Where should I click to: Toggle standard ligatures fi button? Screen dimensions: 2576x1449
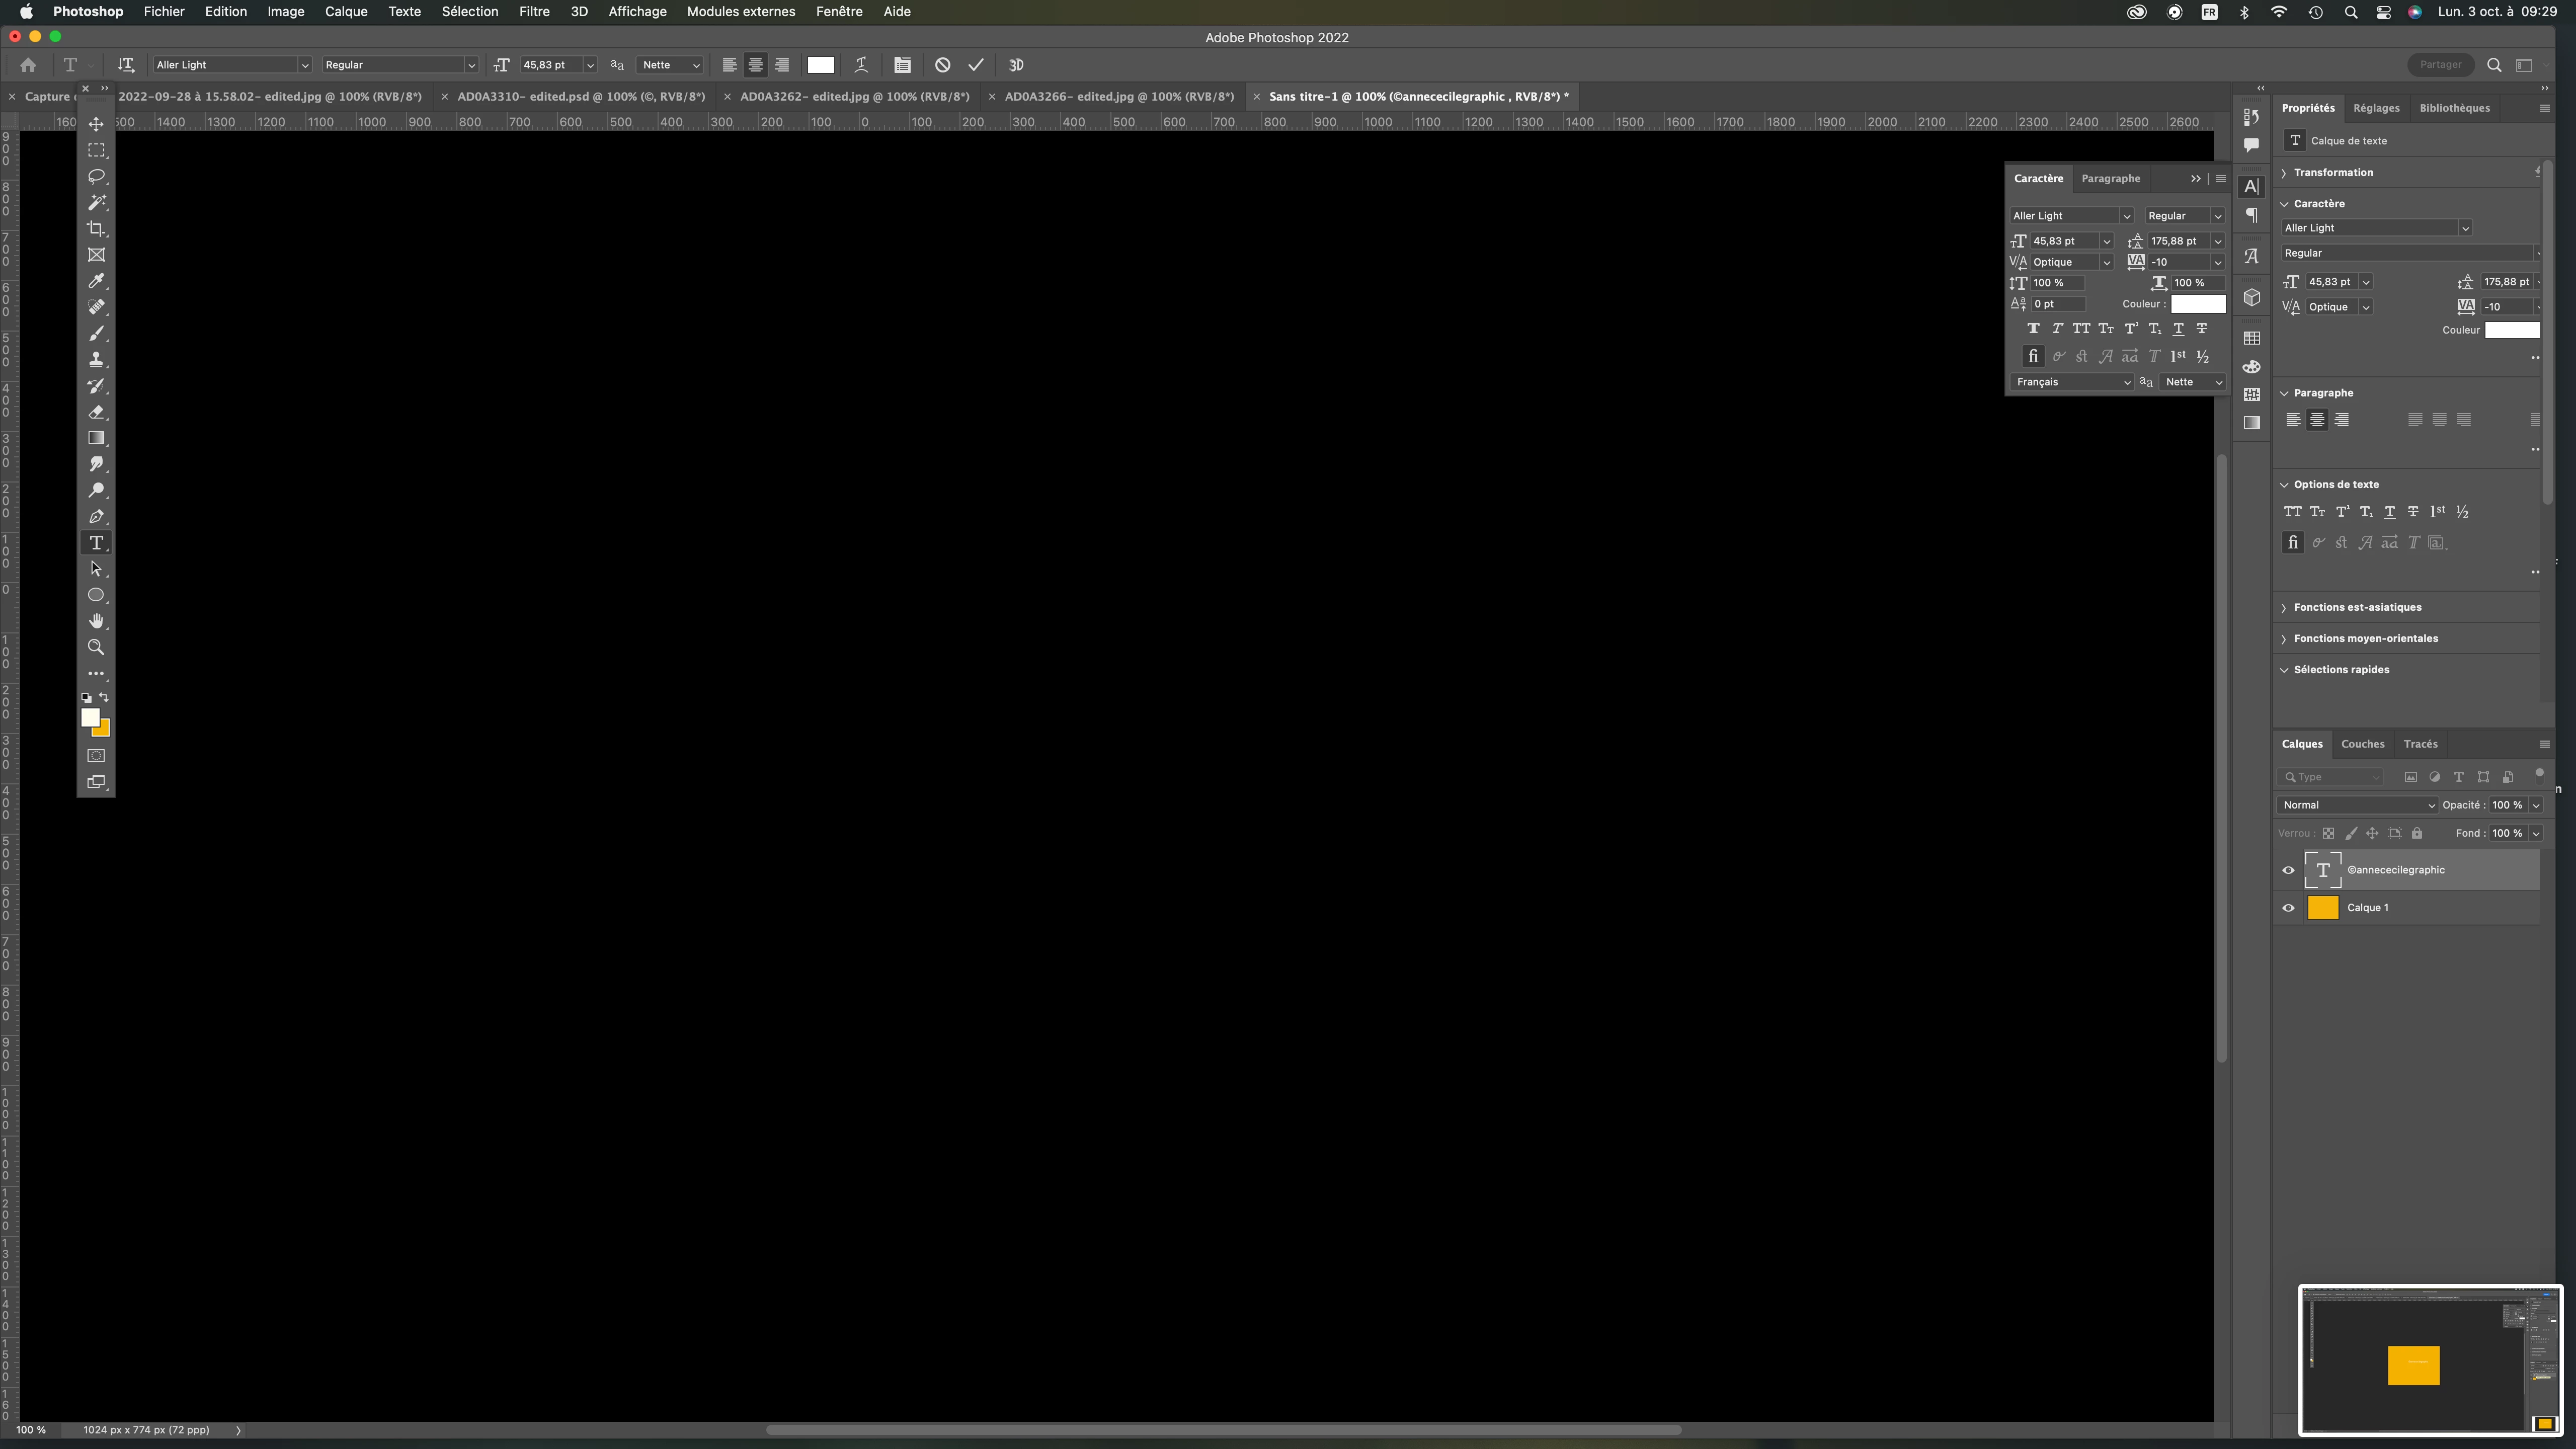(x=2032, y=356)
